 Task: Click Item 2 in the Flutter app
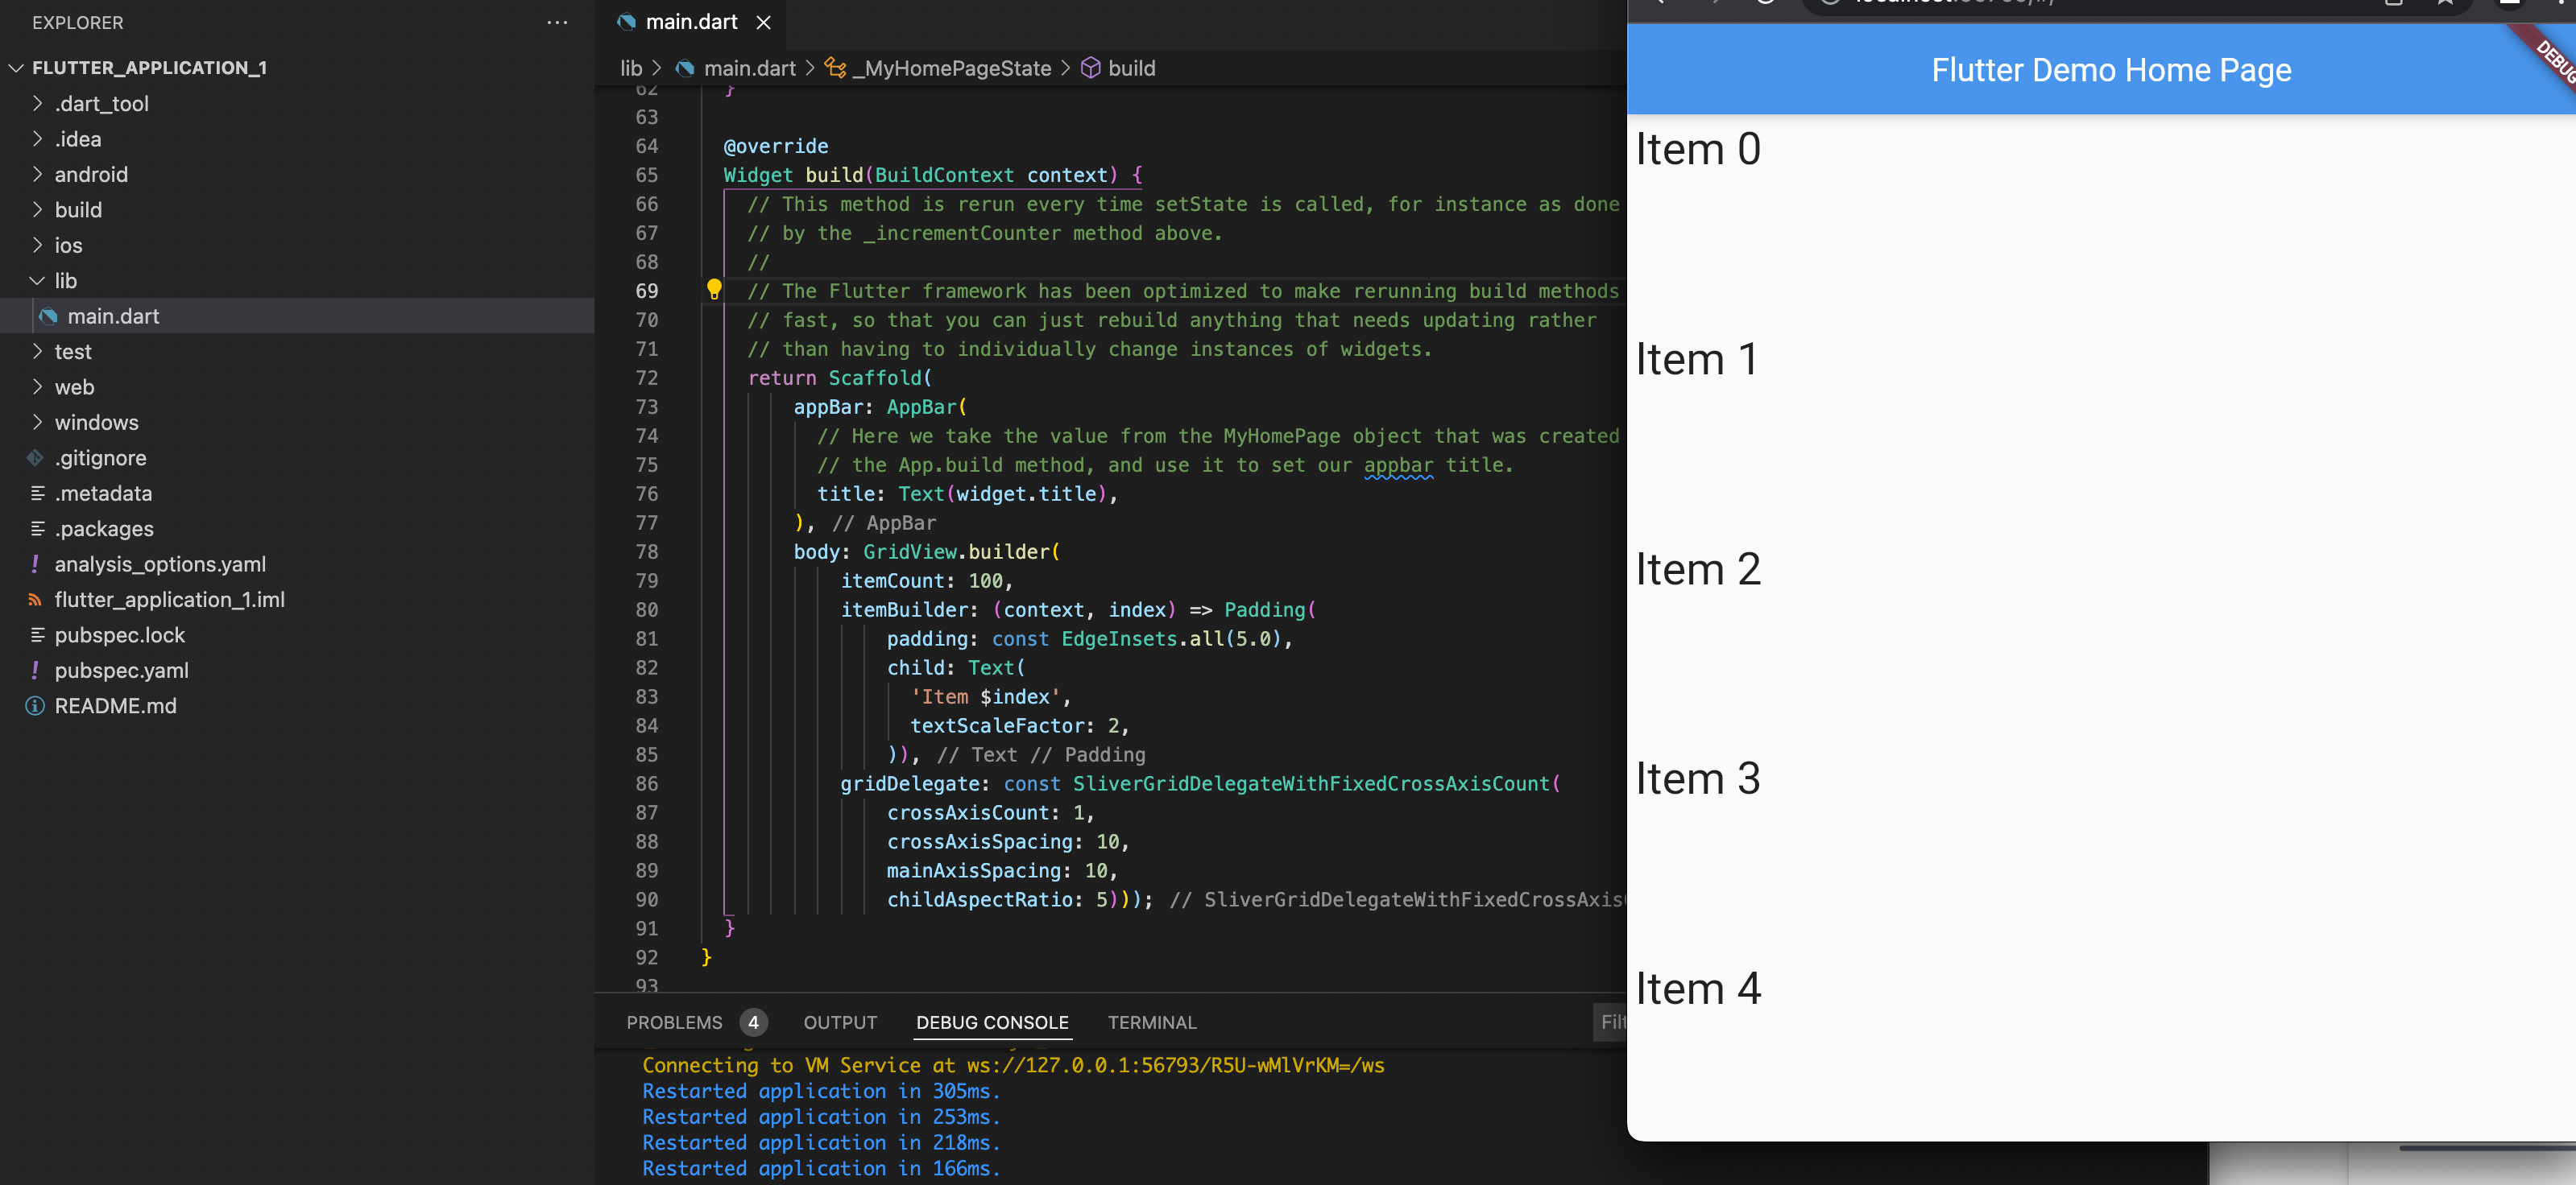1698,568
